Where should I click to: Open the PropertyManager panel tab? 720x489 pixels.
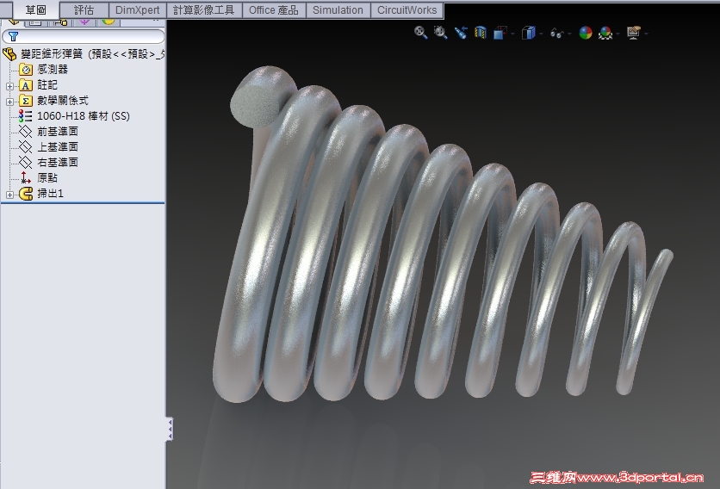(x=35, y=22)
